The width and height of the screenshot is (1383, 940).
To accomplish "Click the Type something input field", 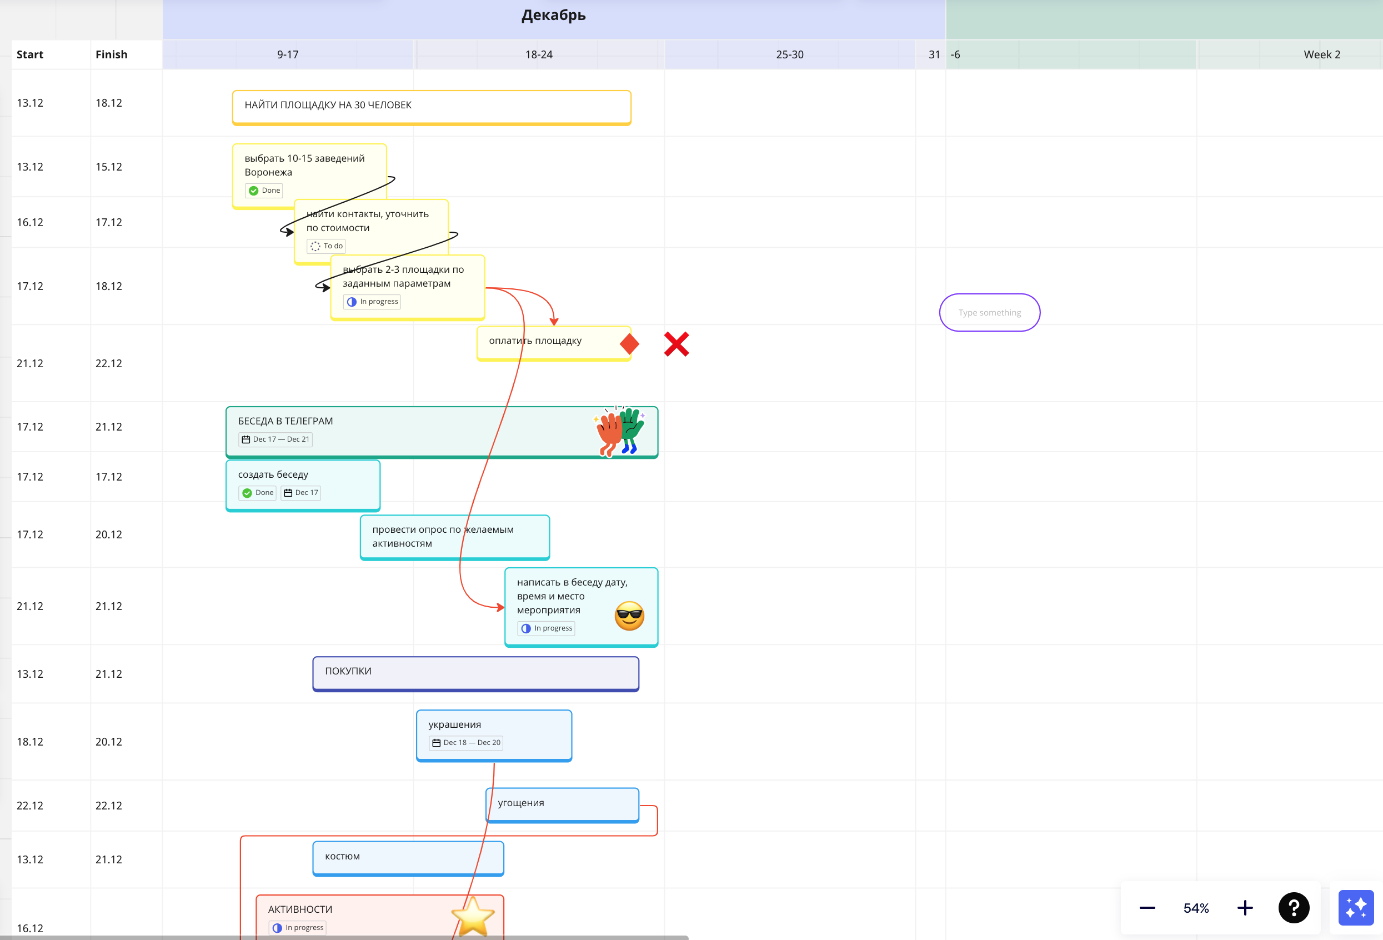I will (x=989, y=312).
